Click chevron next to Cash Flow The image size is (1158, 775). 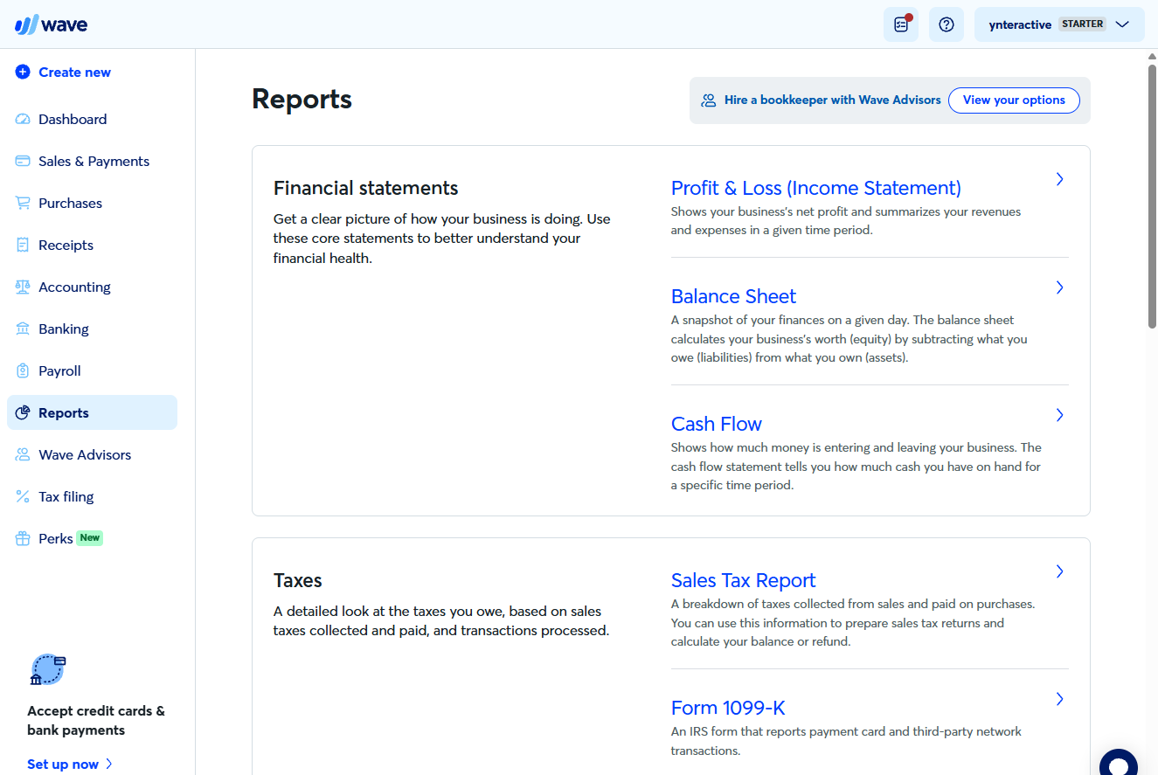coord(1059,415)
